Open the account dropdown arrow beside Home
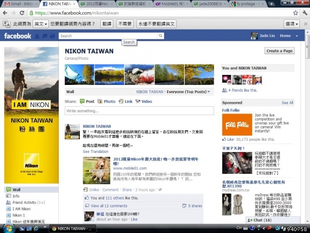Image resolution: width=310 pixels, height=233 pixels. click(x=297, y=36)
